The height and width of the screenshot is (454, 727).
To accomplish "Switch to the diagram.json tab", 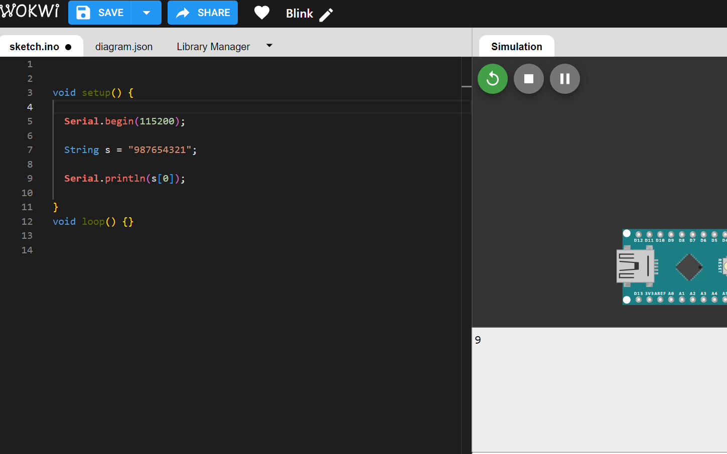I will click(124, 47).
